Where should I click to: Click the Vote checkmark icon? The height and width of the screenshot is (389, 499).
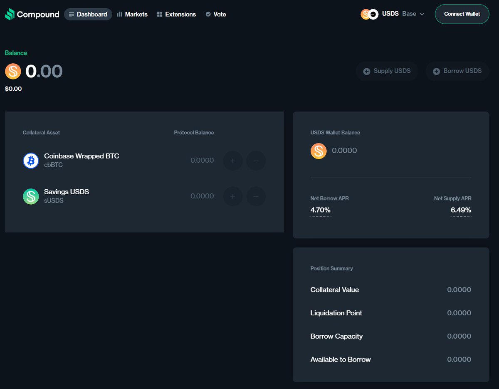(x=208, y=14)
